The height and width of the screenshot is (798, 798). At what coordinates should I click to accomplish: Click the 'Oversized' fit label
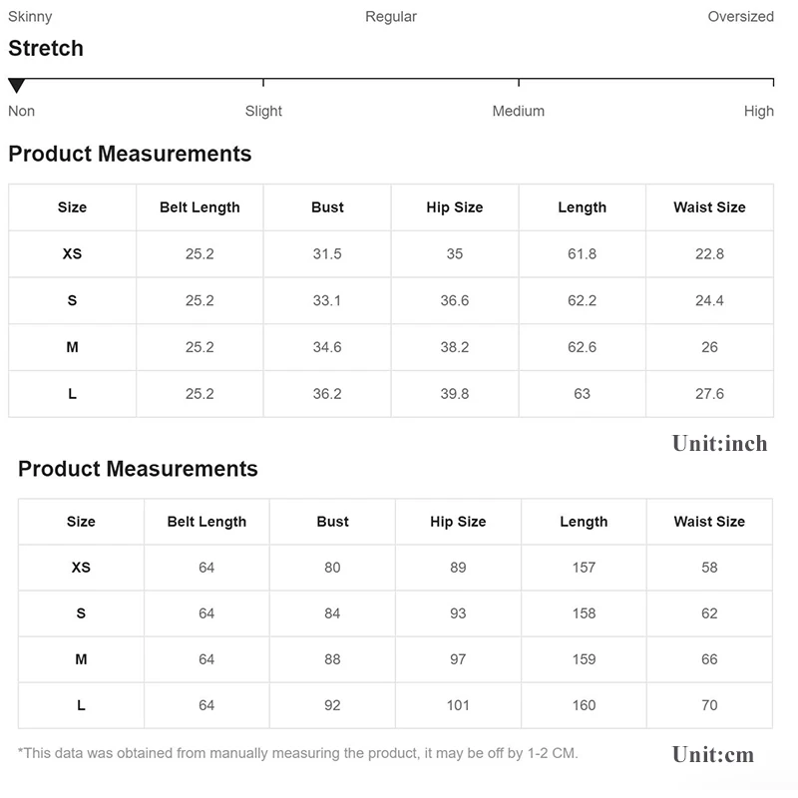click(x=740, y=16)
